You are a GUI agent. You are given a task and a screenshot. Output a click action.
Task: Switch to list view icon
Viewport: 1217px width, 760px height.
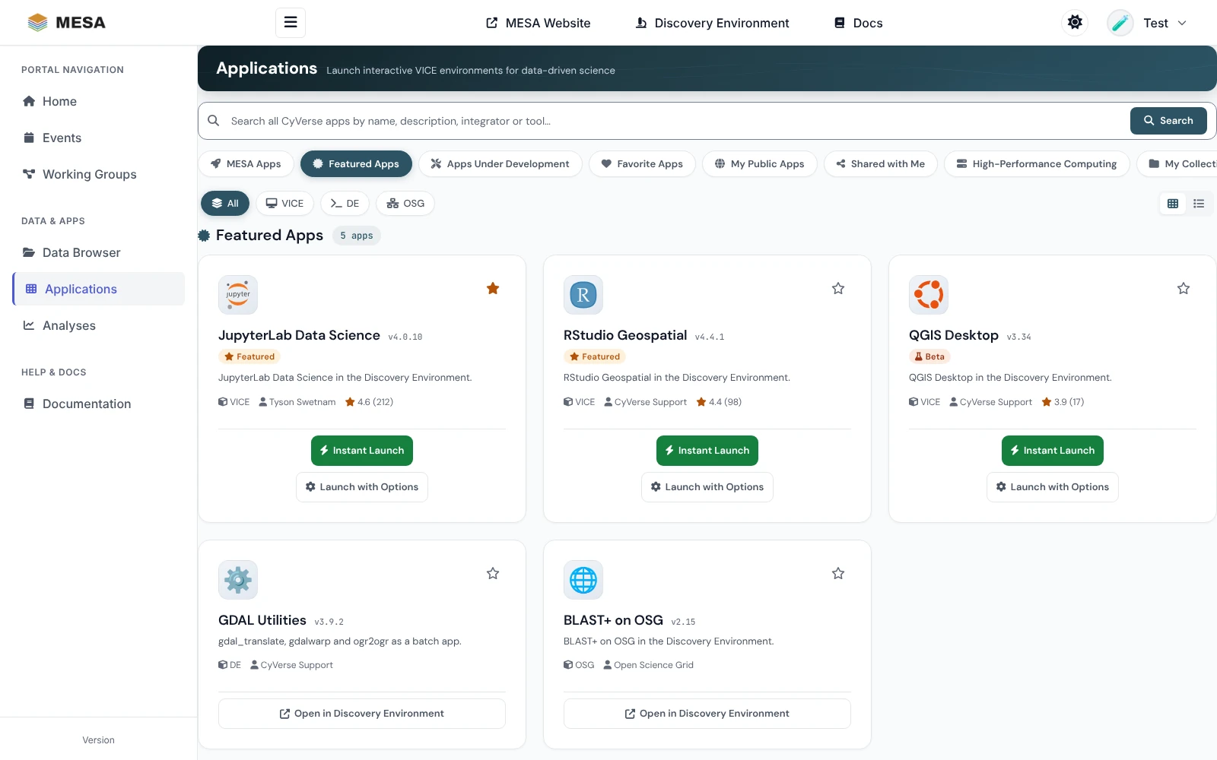point(1199,204)
